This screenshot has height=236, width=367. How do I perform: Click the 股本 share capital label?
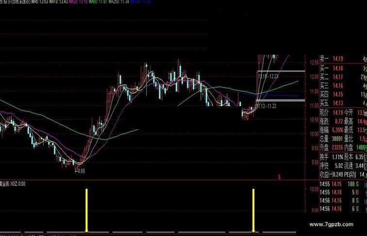[x=349, y=157]
